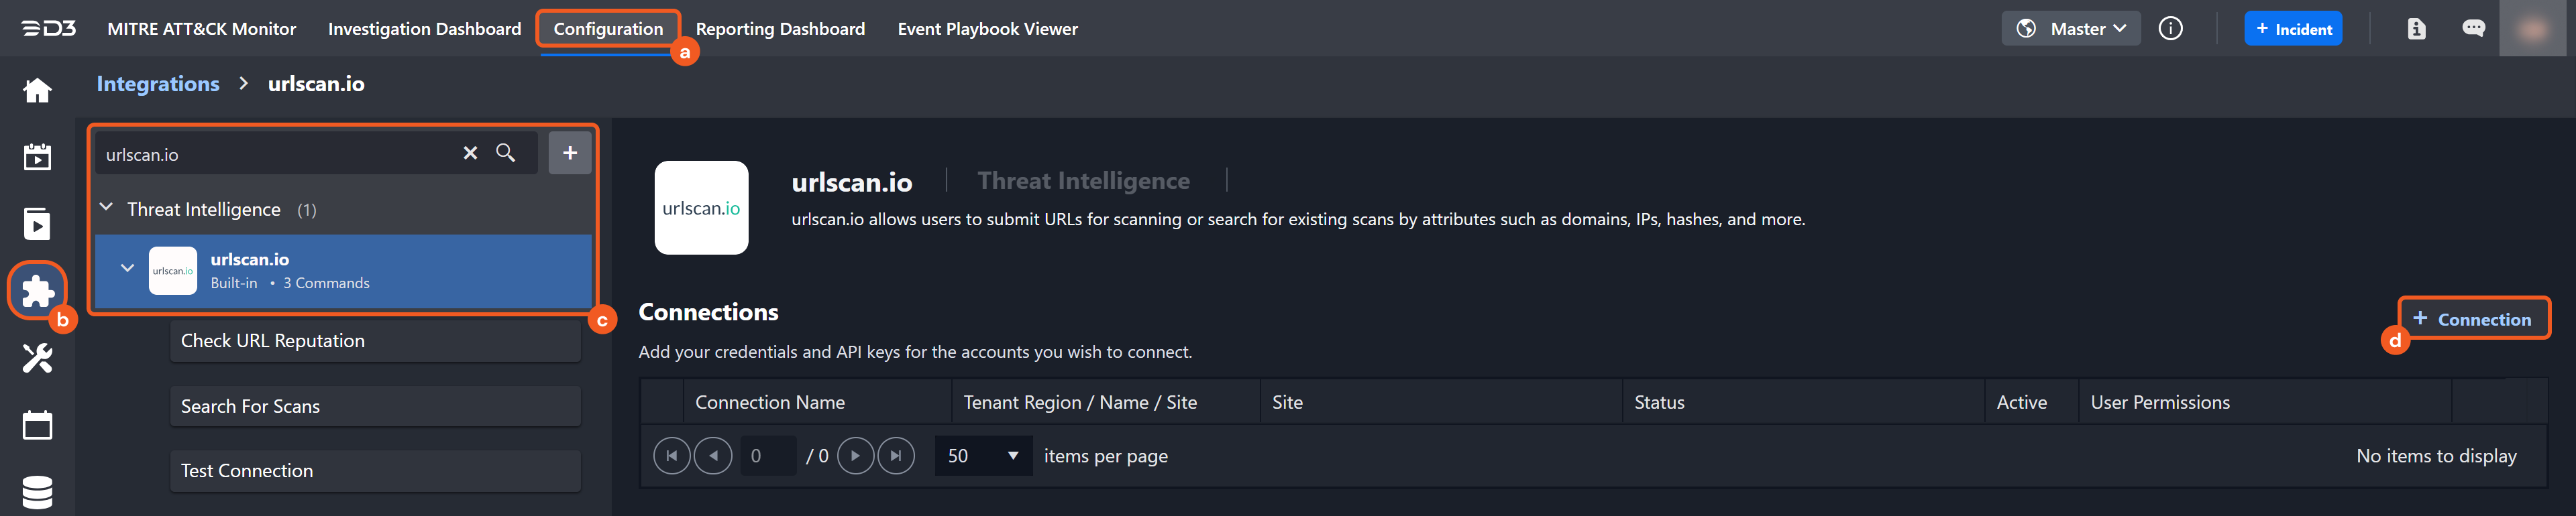This screenshot has height=516, width=2576.
Task: Open the wrench-and-screwdriver Utilities sidebar icon
Action: 37,357
